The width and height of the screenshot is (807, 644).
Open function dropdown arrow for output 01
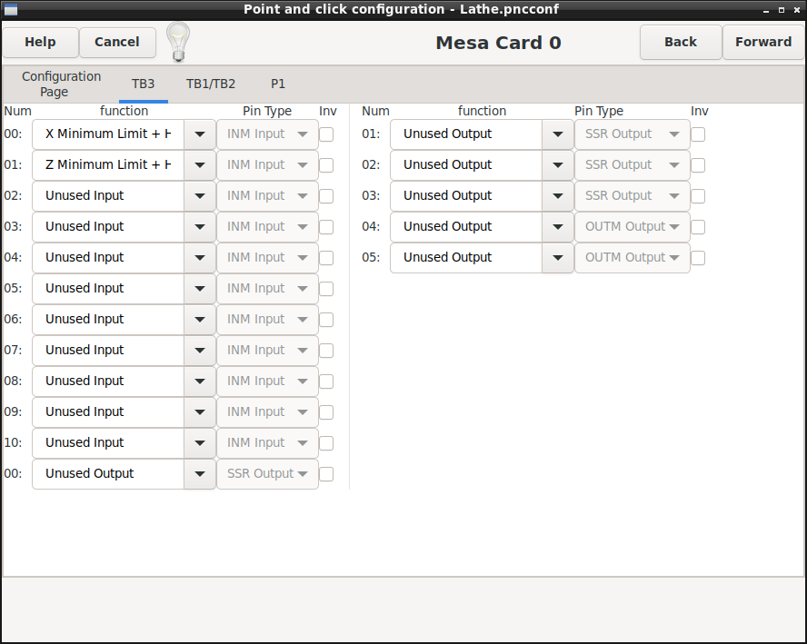[558, 134]
